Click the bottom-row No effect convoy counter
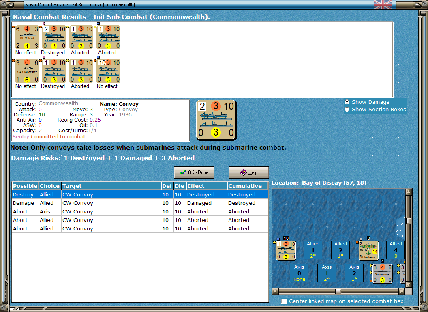428x312 pixels. pos(109,71)
